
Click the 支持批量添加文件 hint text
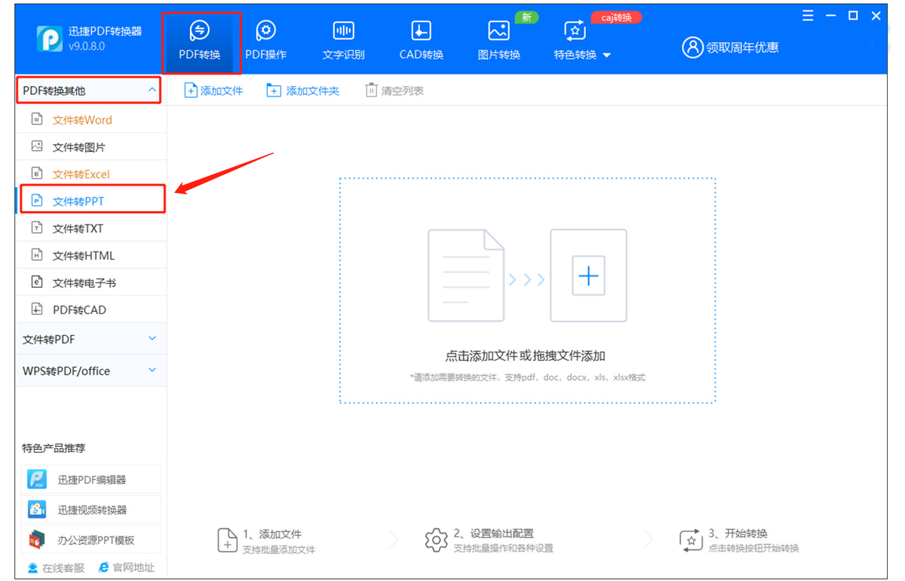[279, 549]
